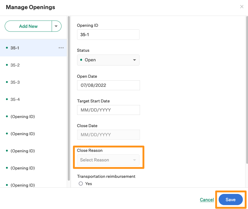Close the Manage Openings dialog

tap(242, 6)
